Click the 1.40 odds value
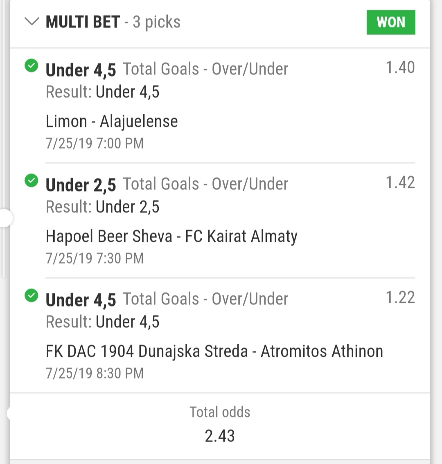The height and width of the screenshot is (464, 442). (x=400, y=67)
